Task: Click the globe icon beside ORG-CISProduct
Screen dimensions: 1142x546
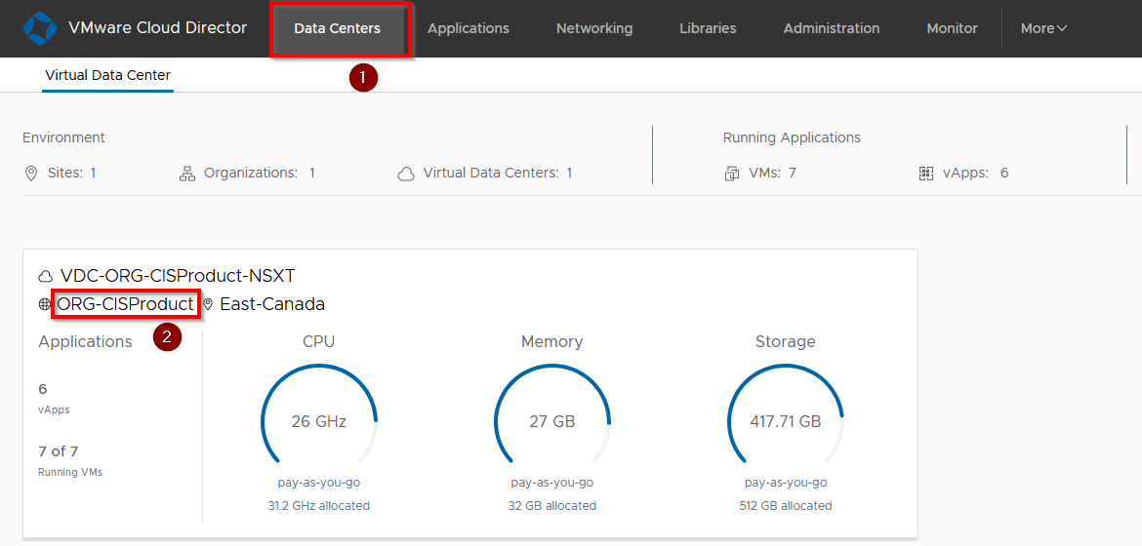Action: (x=45, y=304)
